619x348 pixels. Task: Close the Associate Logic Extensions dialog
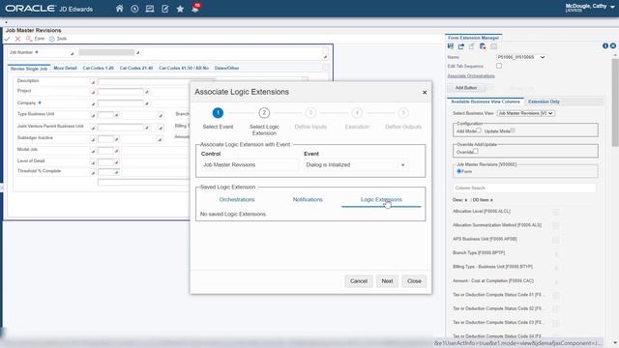425,93
